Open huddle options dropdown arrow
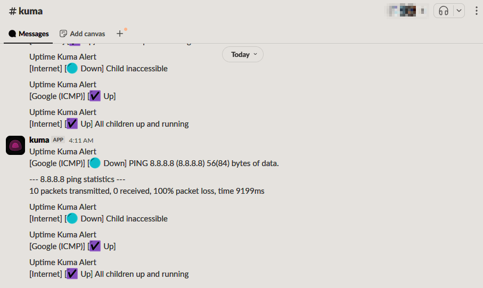The height and width of the screenshot is (288, 483). click(x=459, y=11)
